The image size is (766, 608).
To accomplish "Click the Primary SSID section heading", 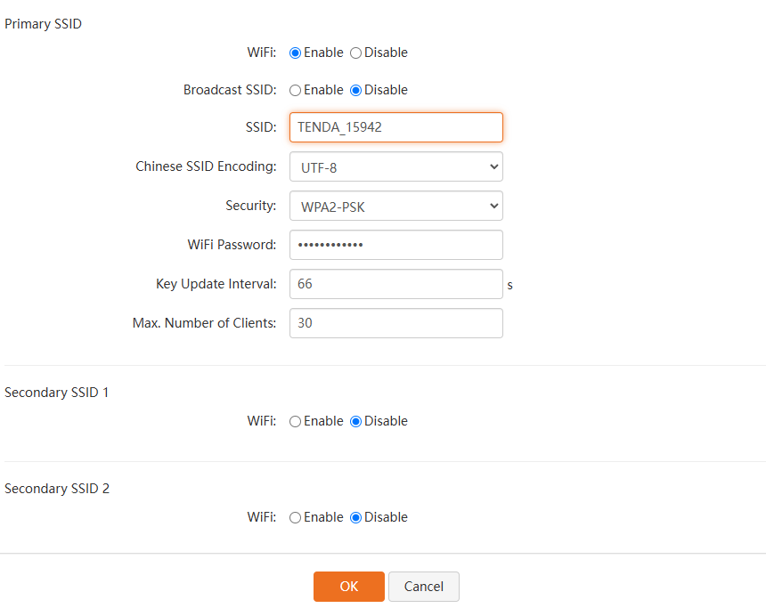I will (43, 24).
